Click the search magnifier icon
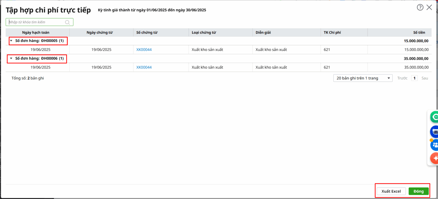The height and width of the screenshot is (199, 438). (67, 22)
